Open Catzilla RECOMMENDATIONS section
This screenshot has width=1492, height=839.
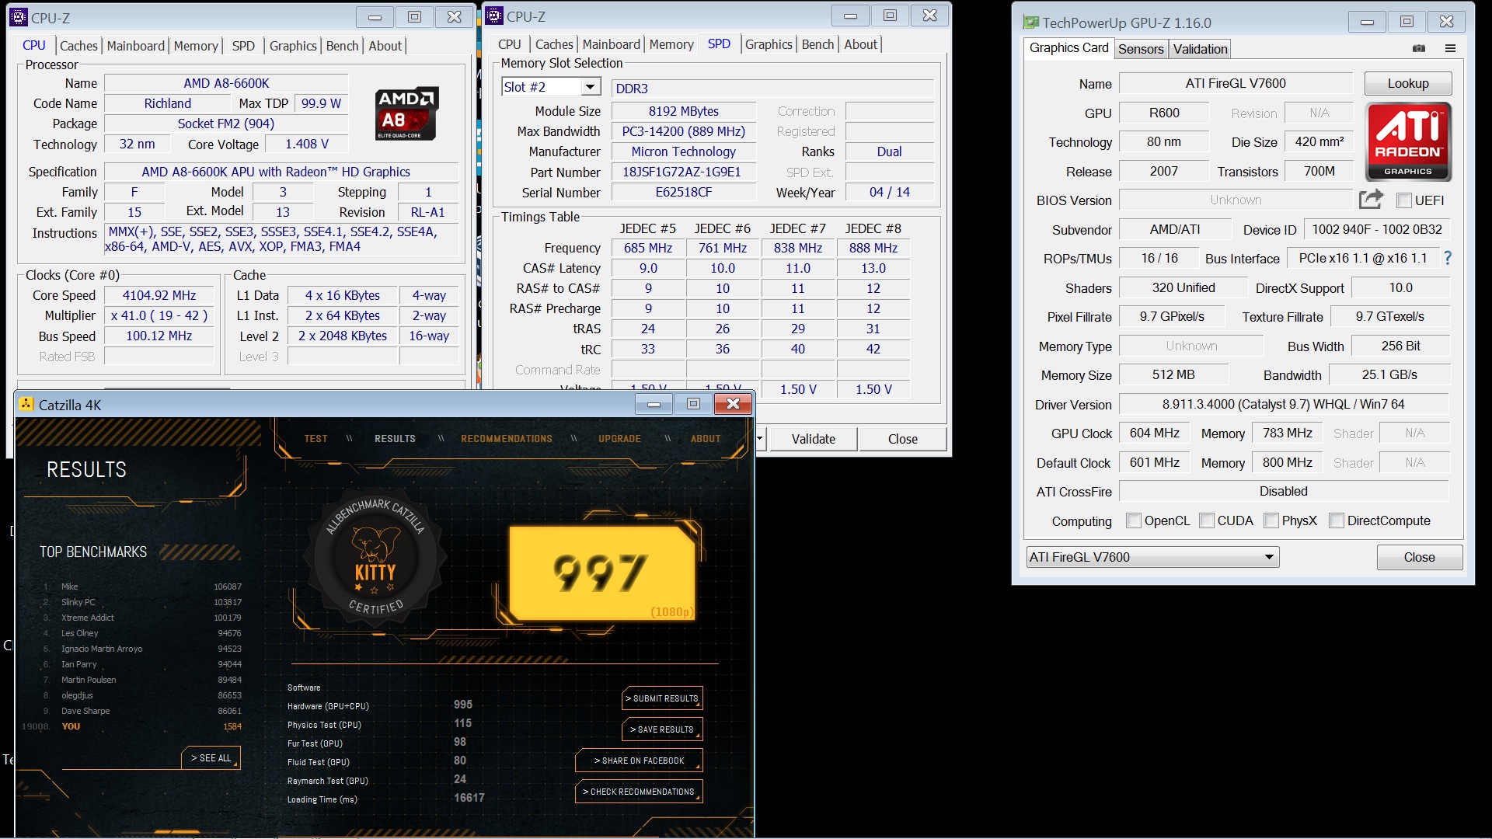point(507,439)
